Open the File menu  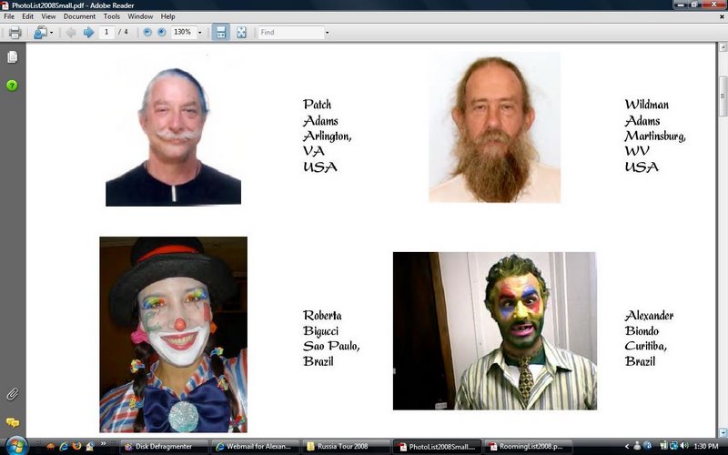(x=9, y=16)
